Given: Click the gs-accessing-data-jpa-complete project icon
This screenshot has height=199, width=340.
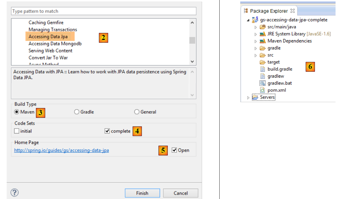Looking at the screenshot, I should (255, 20).
